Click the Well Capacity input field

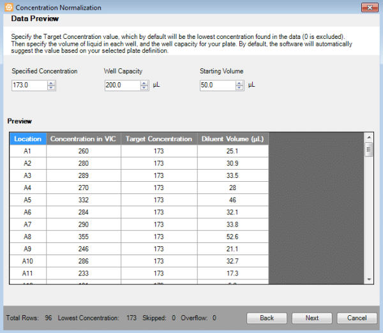[123, 85]
